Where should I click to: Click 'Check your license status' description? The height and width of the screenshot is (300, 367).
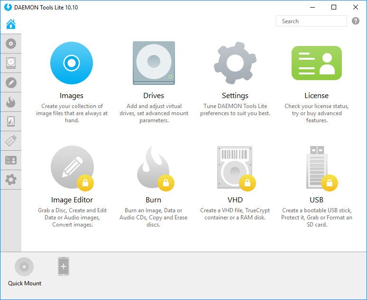pos(316,113)
